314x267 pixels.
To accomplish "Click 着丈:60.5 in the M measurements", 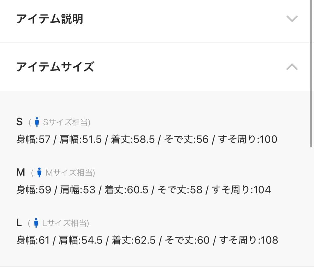I will (x=126, y=190).
